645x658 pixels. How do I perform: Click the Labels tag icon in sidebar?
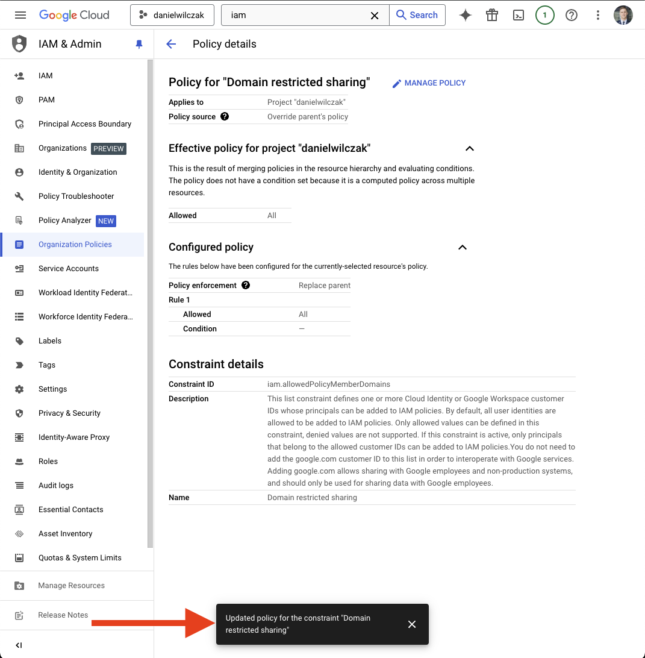tap(19, 341)
